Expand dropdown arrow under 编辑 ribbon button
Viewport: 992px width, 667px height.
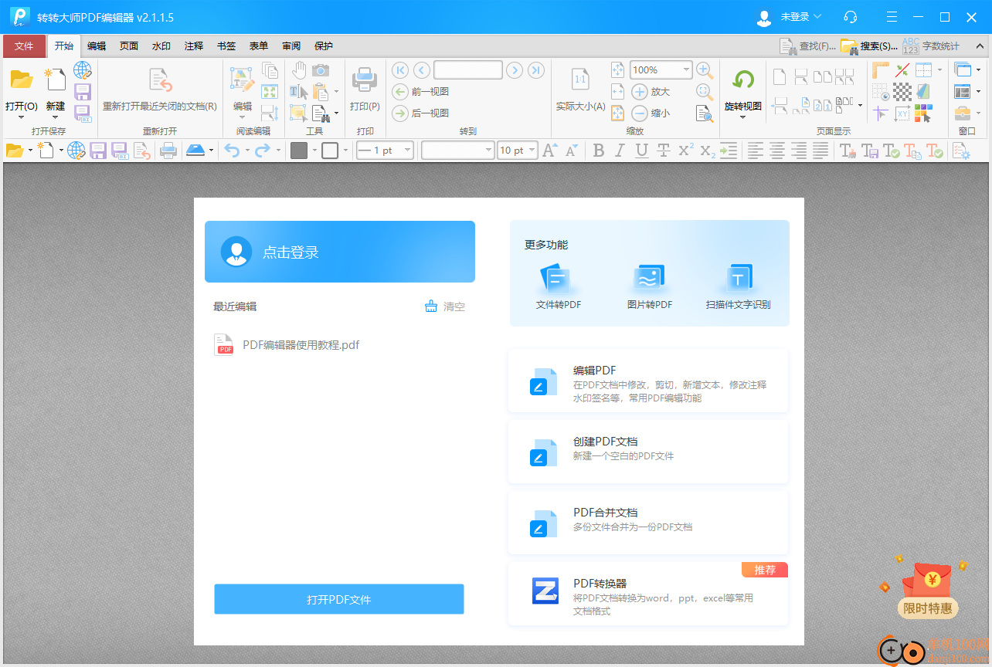coord(243,117)
